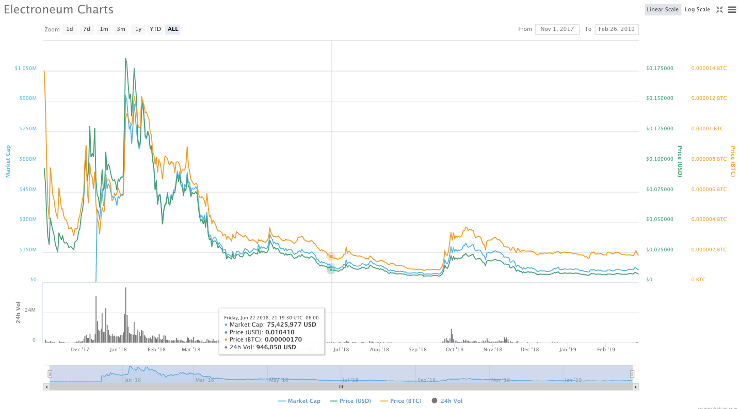739x409 pixels.
Task: Click the Oct '18 date axis label
Action: click(455, 350)
